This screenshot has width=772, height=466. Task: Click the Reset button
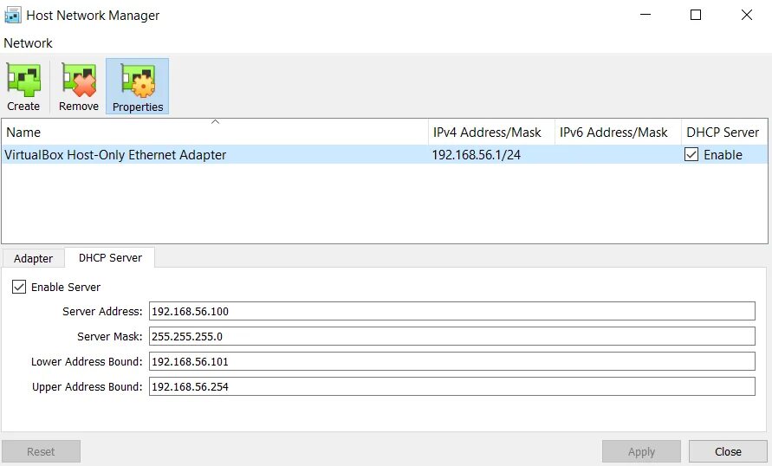[x=41, y=451]
